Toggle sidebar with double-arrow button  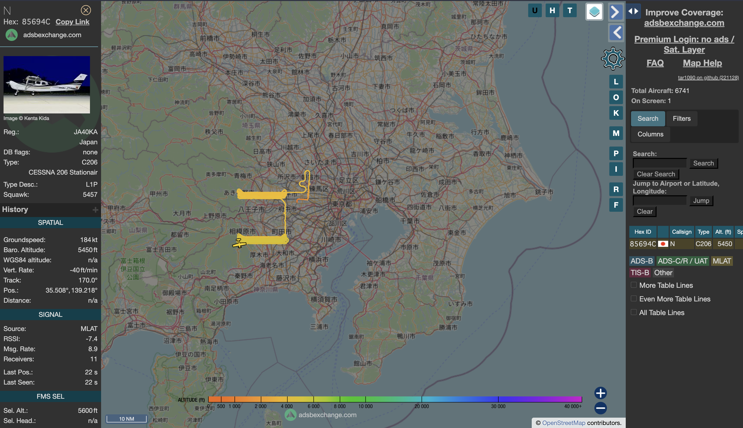coord(633,11)
